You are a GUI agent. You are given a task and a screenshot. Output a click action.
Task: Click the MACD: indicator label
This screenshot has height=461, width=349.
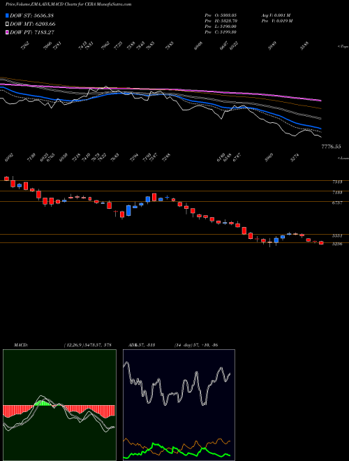click(21, 345)
